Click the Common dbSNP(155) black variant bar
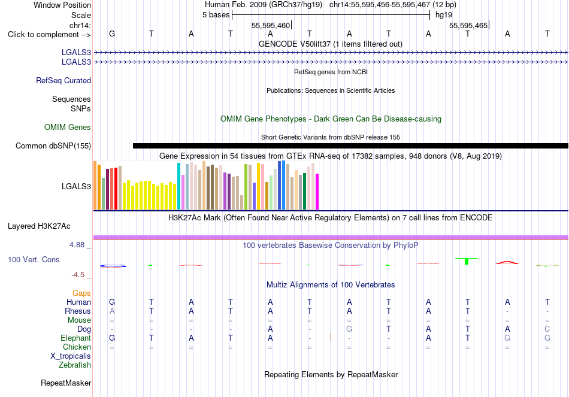The image size is (569, 397). (350, 146)
